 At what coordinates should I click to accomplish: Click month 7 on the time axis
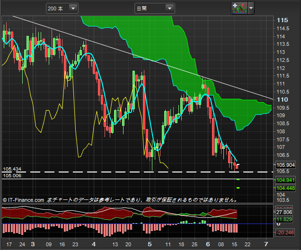[266, 244]
